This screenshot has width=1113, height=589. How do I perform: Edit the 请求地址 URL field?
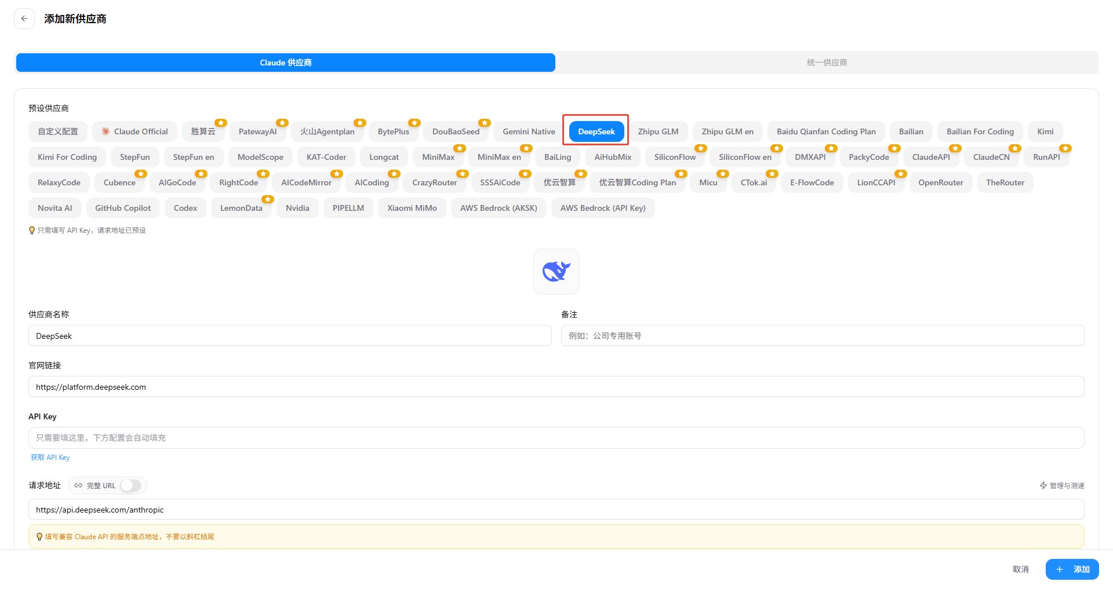tap(556, 510)
